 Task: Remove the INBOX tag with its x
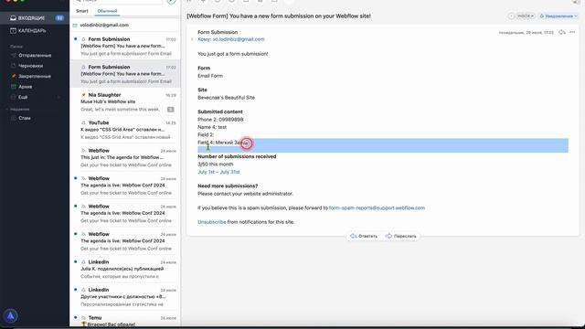click(532, 16)
